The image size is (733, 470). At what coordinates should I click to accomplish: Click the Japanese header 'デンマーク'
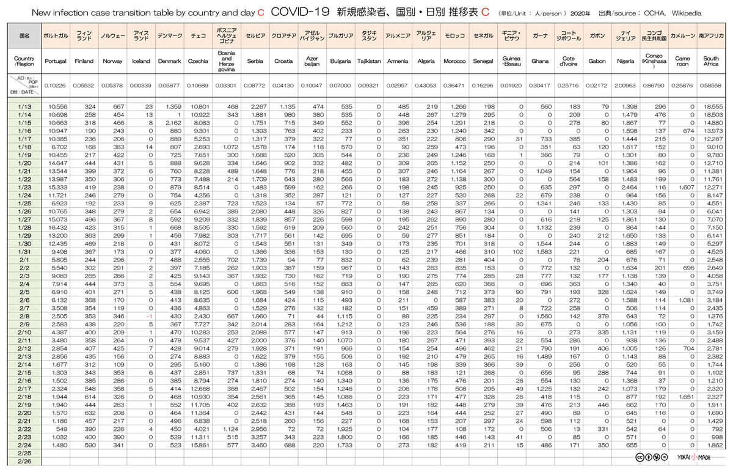169,37
